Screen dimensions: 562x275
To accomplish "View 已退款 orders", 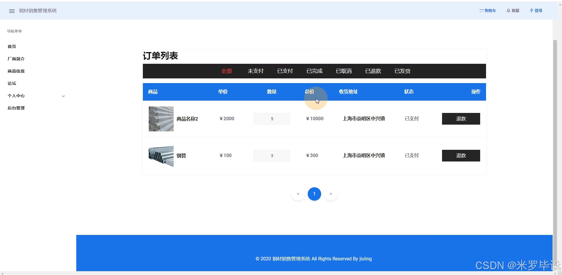I will 373,71.
